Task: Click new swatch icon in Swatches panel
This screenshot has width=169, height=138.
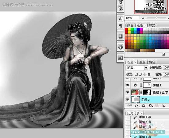Action: (x=163, y=54)
